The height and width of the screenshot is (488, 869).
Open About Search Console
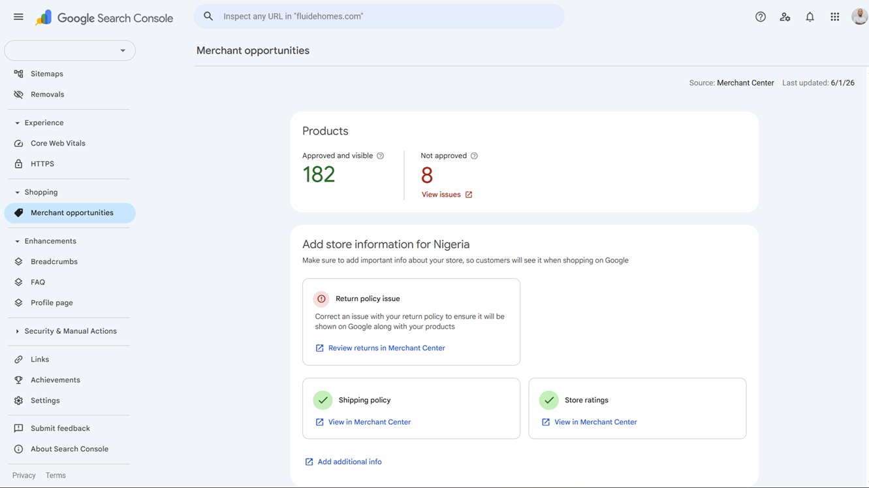(x=70, y=449)
